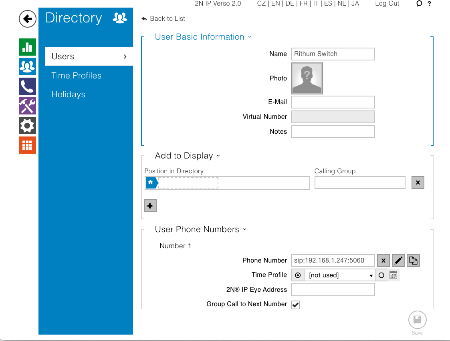Select the custom time profile radio button

tap(381, 275)
